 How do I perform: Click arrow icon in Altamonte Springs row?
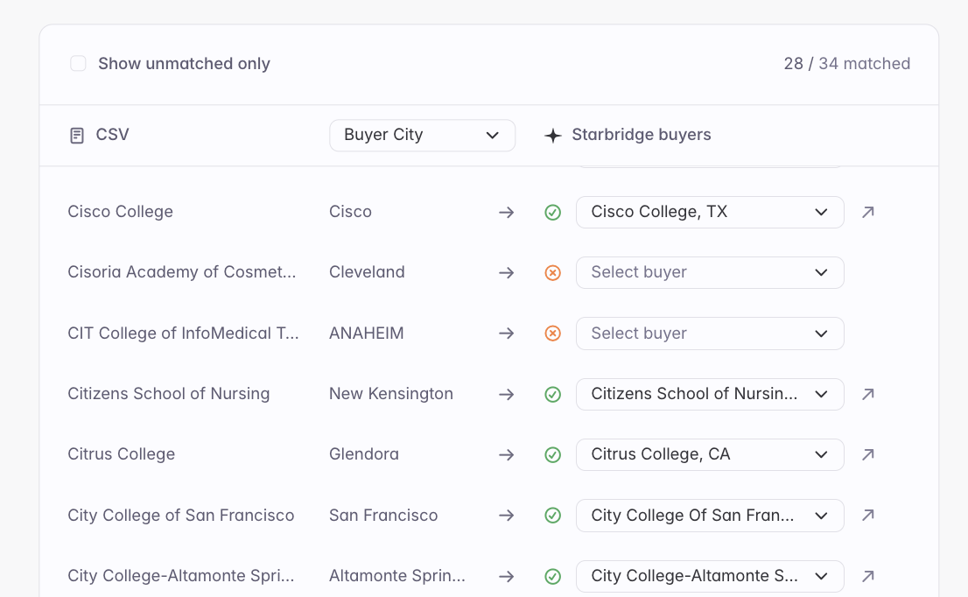tap(506, 577)
